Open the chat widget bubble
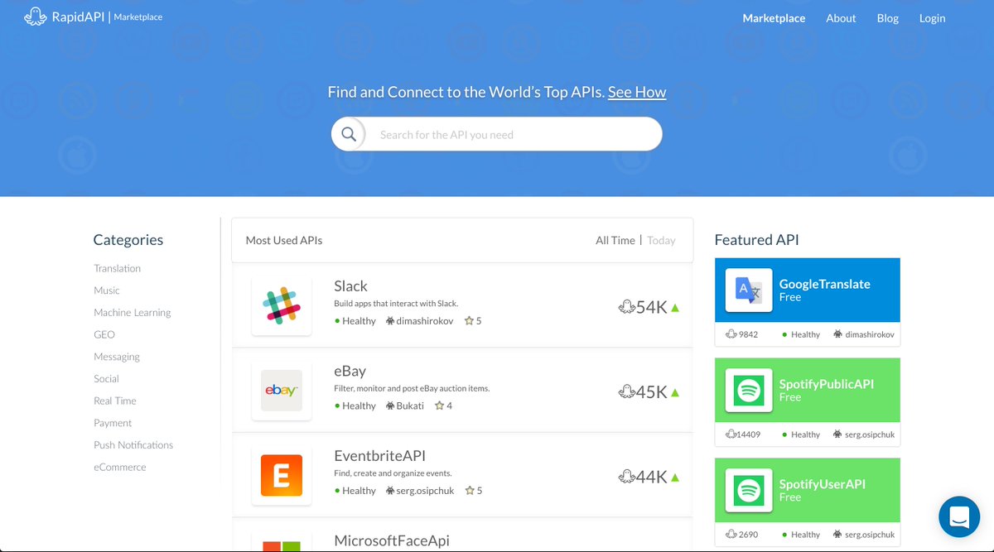The image size is (994, 552). (x=959, y=517)
